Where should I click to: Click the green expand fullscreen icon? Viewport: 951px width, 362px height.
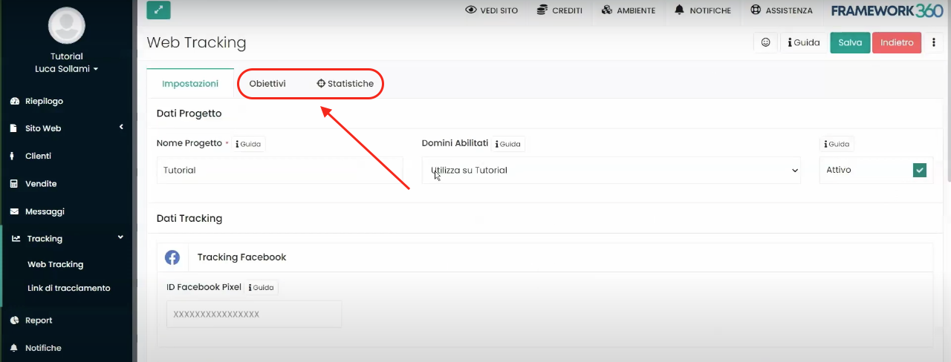click(x=158, y=10)
